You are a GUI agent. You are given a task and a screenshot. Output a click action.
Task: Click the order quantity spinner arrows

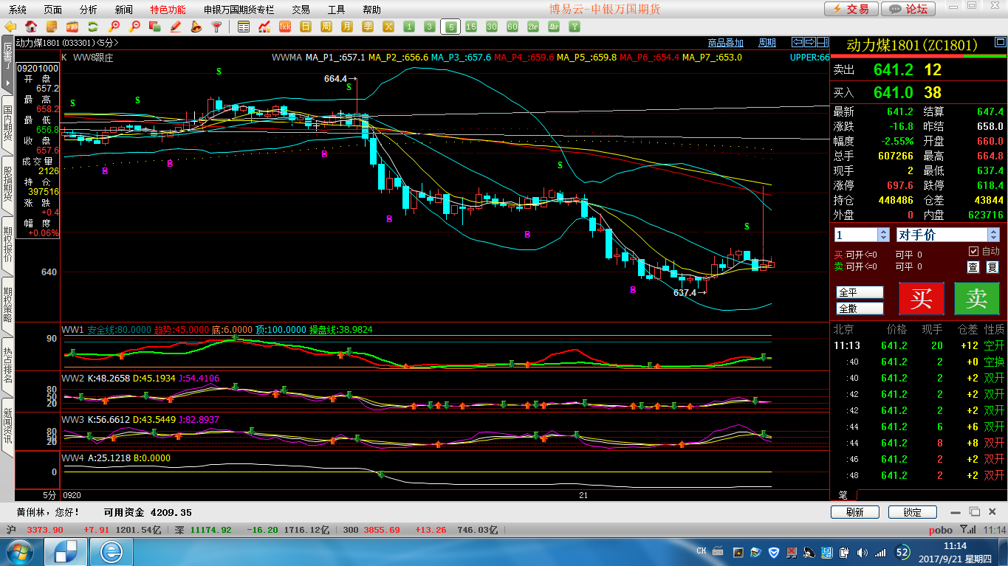(883, 235)
